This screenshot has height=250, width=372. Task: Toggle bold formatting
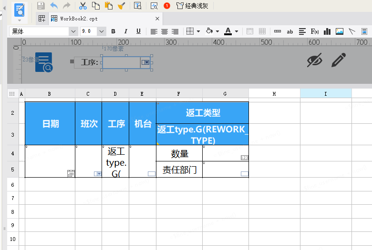coord(113,31)
